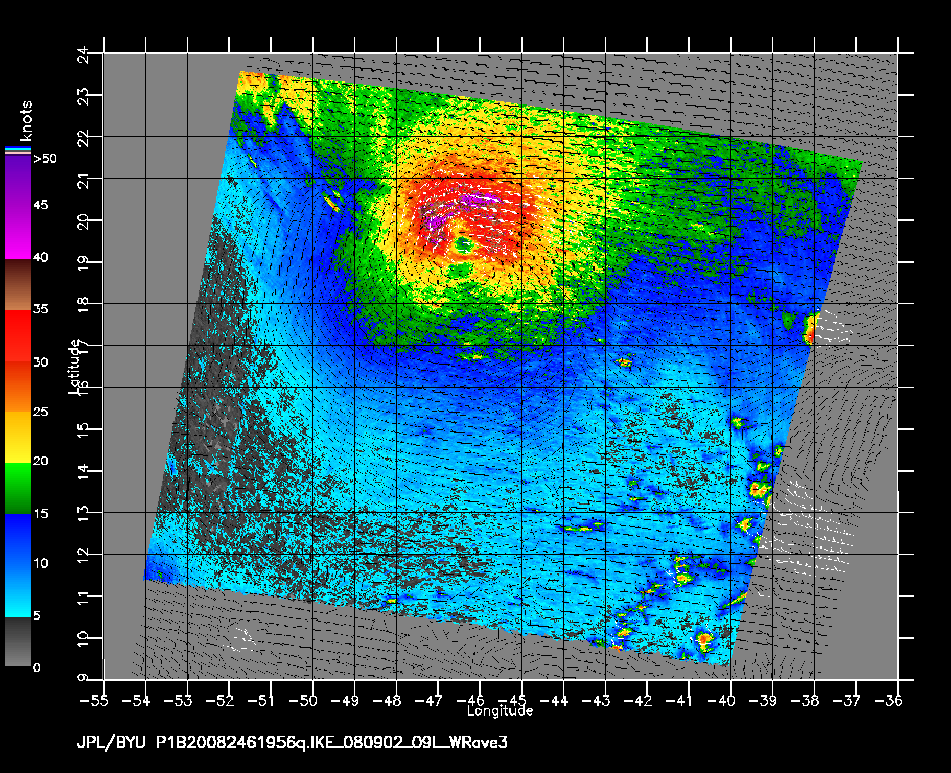Viewport: 951px width, 773px height.
Task: Click the '9' latitude tick label
Action: pyautogui.click(x=83, y=678)
